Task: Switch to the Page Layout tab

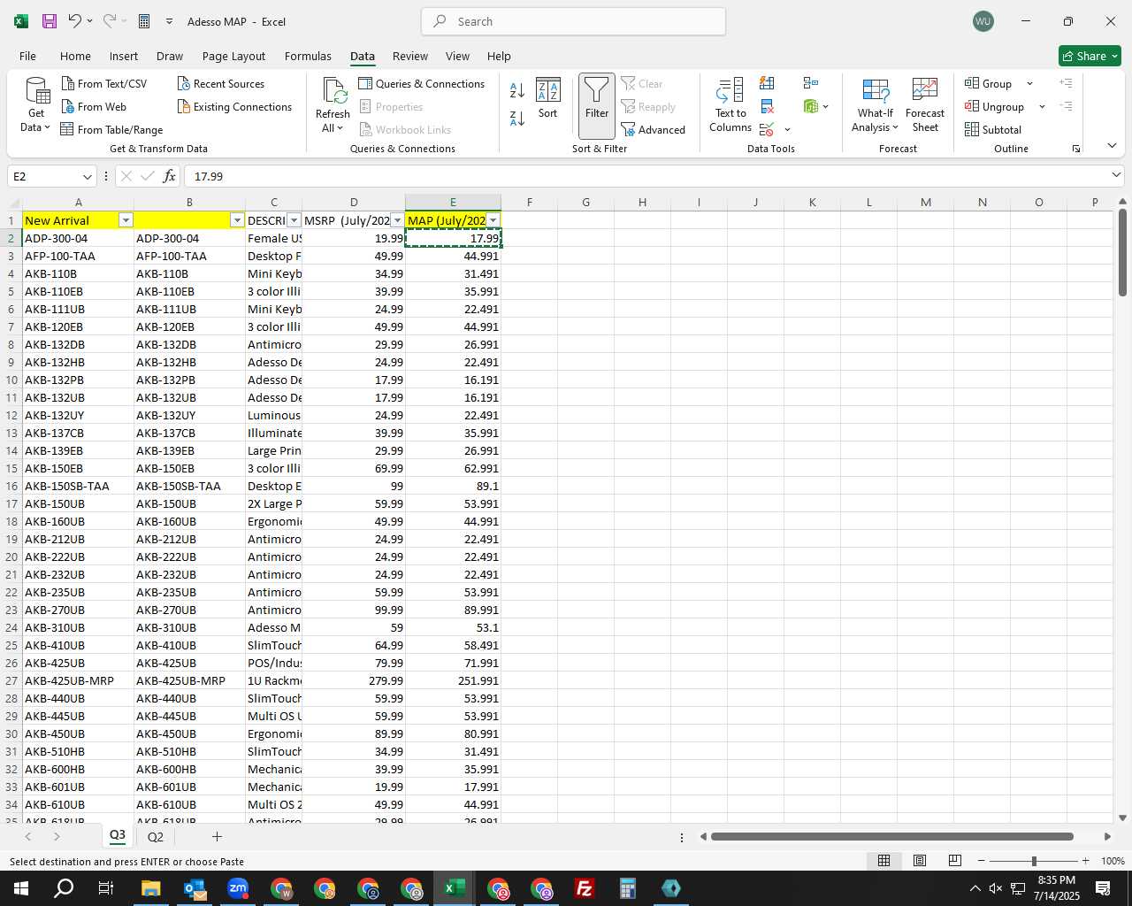Action: click(233, 56)
